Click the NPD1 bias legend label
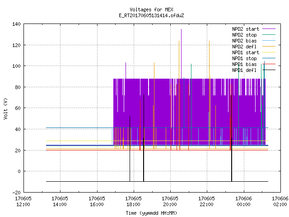This screenshot has width=289, height=217. tap(244, 64)
